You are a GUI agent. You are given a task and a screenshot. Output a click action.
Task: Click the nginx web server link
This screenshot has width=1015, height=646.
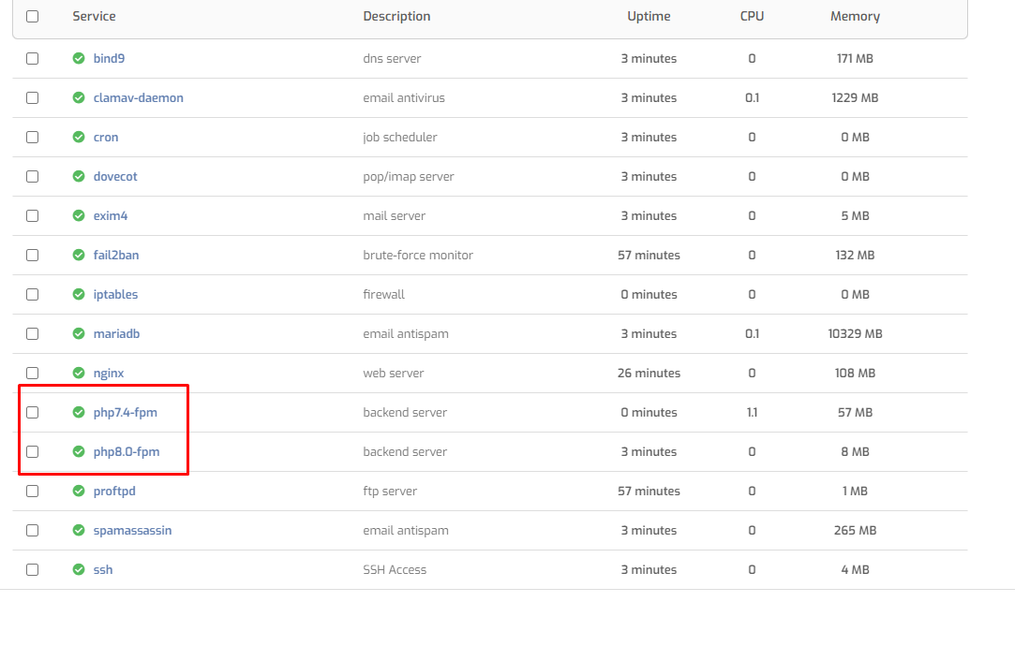point(107,373)
